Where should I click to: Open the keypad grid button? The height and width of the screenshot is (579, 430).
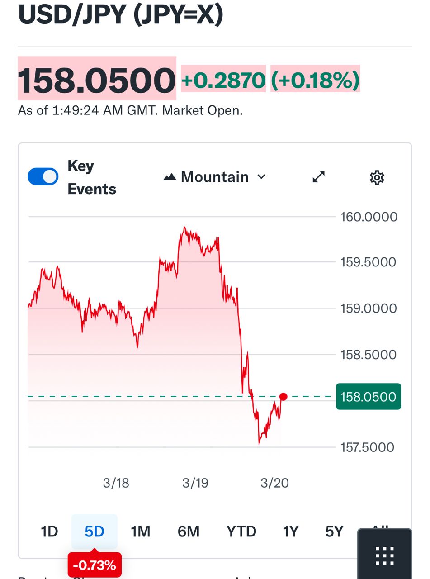click(385, 555)
